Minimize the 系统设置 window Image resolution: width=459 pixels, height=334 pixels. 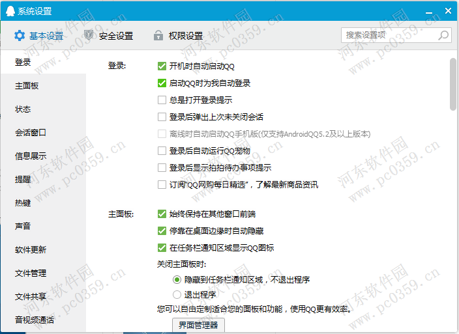pos(429,12)
